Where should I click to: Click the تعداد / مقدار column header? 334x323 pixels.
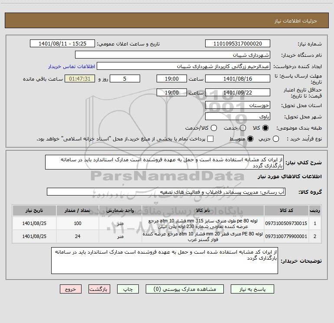78,210
